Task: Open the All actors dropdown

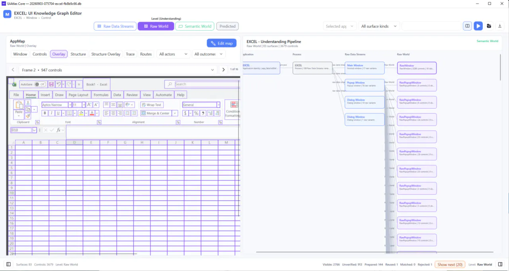Action: coord(174,54)
